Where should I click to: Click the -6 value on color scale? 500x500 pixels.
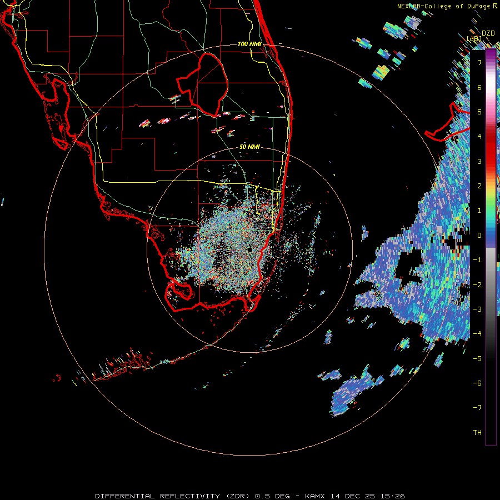click(477, 383)
